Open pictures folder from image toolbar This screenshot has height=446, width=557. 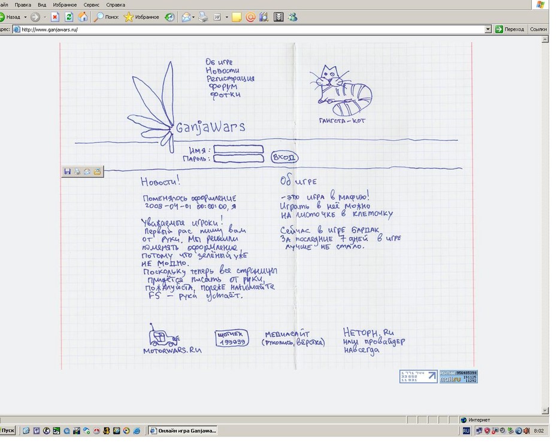[x=97, y=172]
